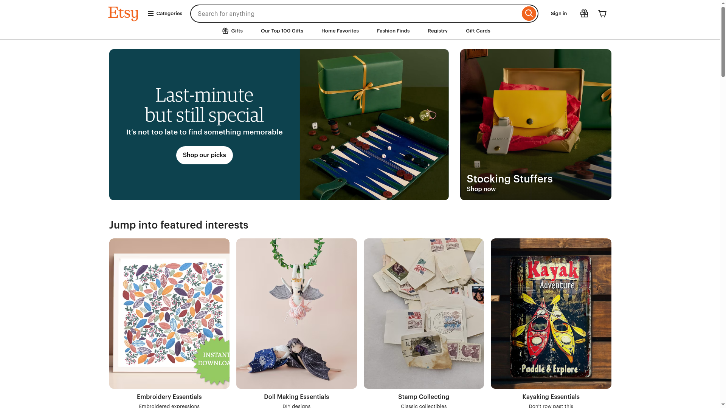Click the Shop our picks button

204,155
